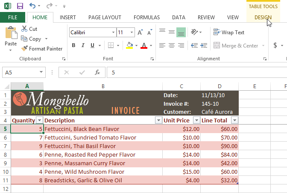
Task: Click the Name Box showing A5
Action: click(20, 72)
